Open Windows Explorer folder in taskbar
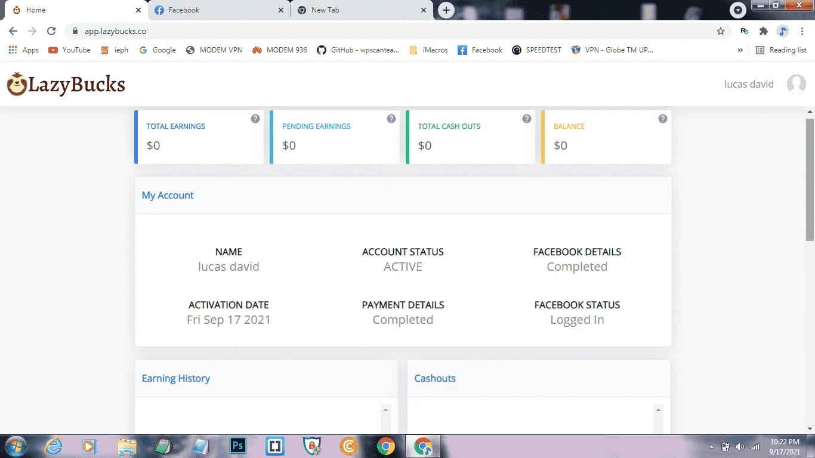The height and width of the screenshot is (458, 815). (x=127, y=446)
